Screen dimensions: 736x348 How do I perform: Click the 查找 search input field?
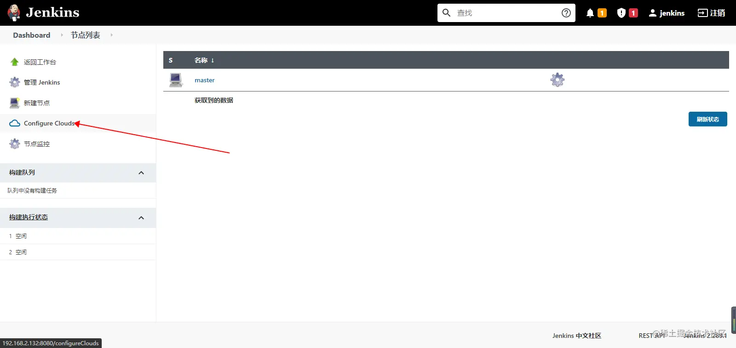(x=506, y=13)
